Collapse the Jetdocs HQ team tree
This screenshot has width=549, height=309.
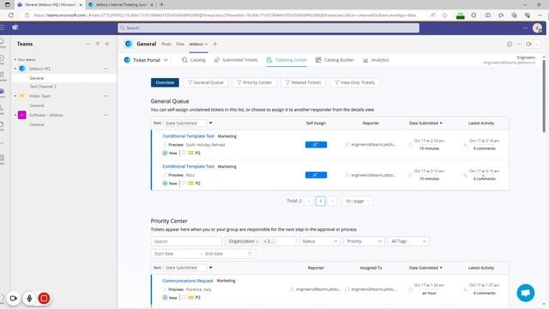click(x=15, y=69)
